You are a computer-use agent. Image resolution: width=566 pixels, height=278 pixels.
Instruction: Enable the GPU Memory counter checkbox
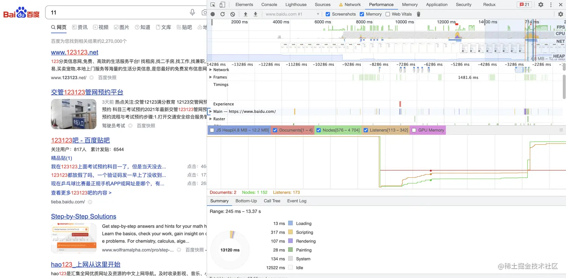click(414, 130)
